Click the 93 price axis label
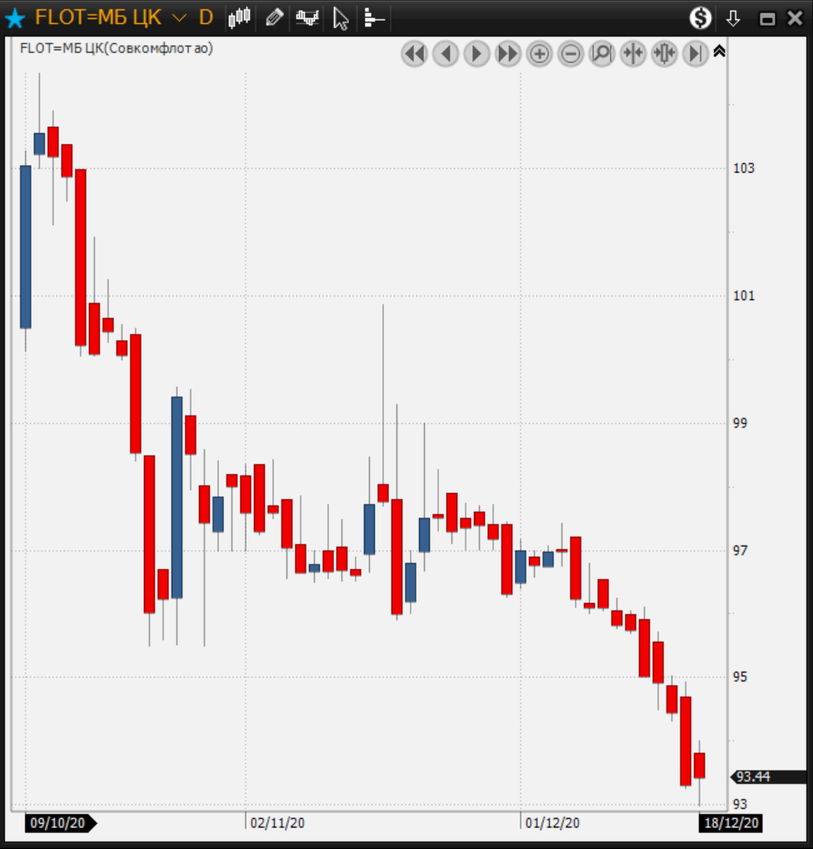 (x=740, y=804)
